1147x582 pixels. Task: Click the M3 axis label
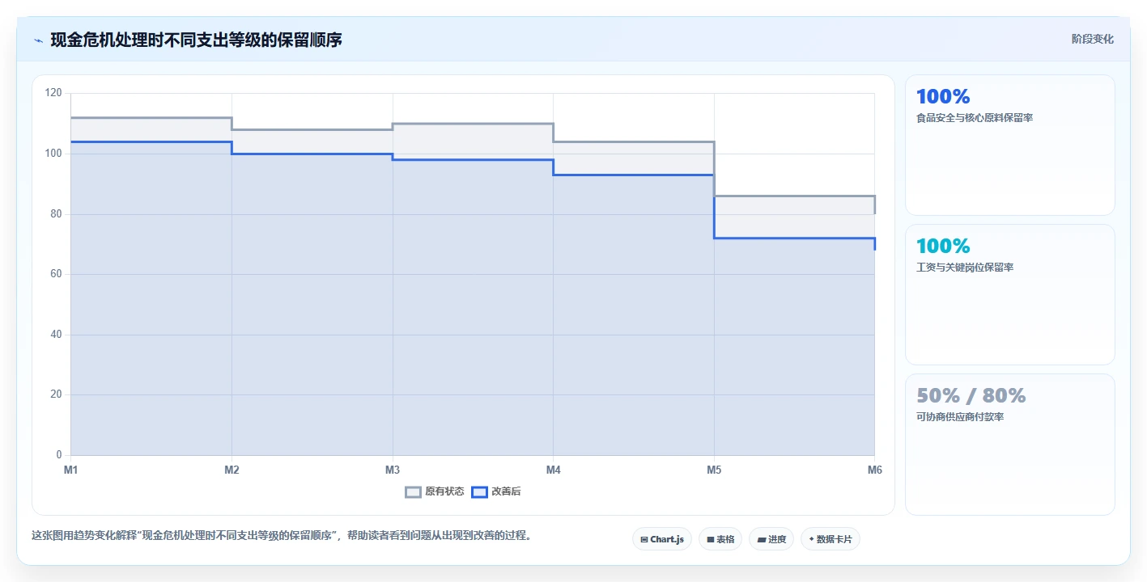(393, 470)
